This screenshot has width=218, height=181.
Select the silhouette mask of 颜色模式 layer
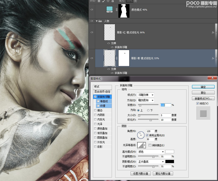pyautogui.click(x=124, y=11)
